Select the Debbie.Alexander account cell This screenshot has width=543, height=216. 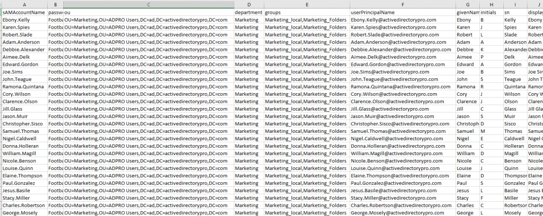24,49
